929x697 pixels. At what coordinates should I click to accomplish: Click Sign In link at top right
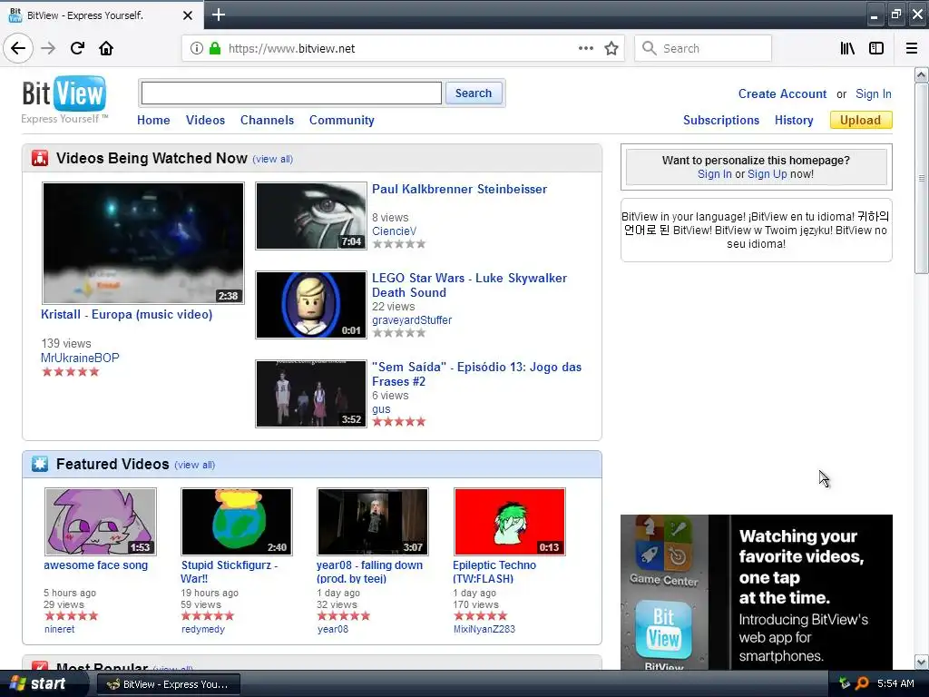point(874,93)
